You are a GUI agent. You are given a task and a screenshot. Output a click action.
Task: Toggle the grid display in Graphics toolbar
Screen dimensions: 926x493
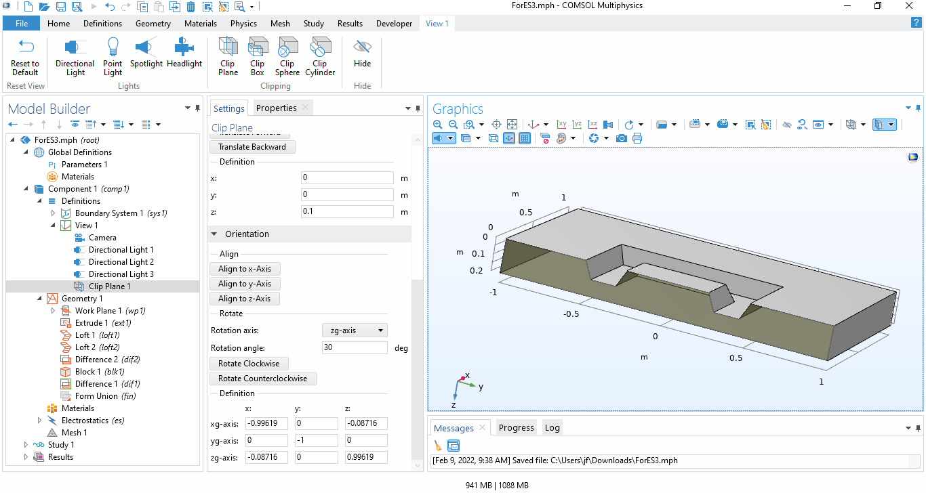point(525,138)
